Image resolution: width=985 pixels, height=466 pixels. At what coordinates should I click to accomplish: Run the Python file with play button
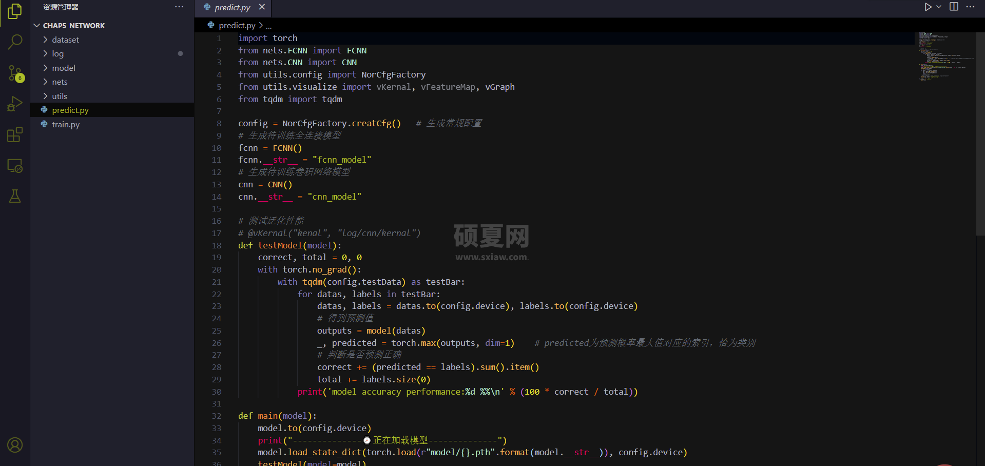[x=928, y=7]
